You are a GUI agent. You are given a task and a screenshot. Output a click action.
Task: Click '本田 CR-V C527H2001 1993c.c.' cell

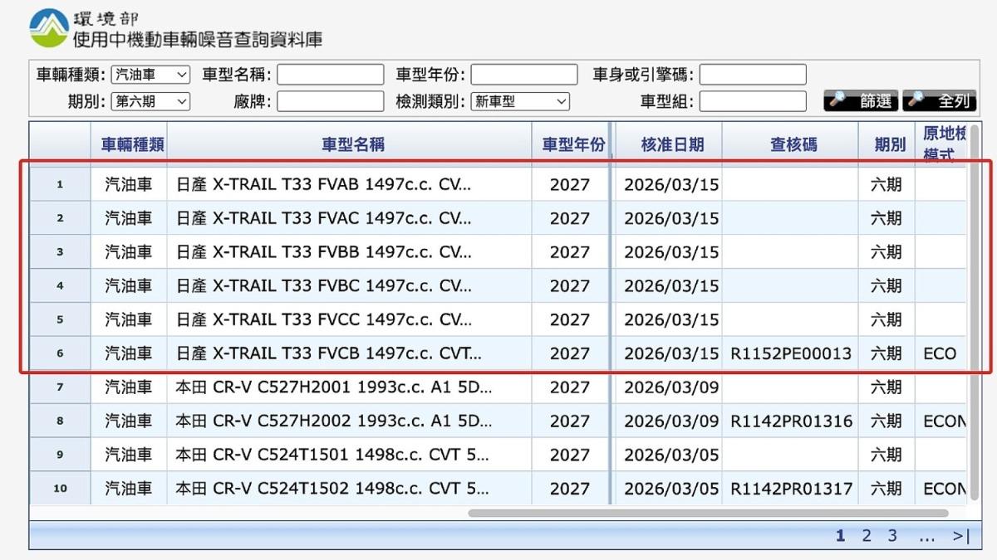[x=350, y=387]
